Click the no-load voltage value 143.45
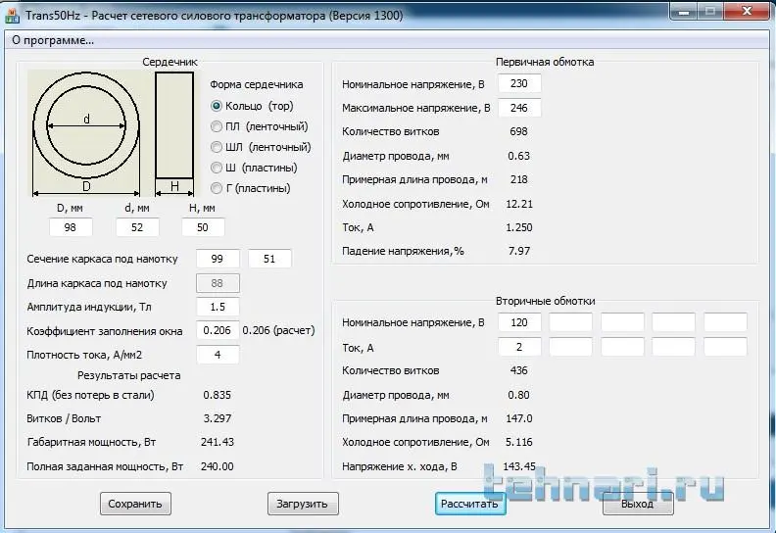Screen dimensions: 776x533 click(519, 466)
